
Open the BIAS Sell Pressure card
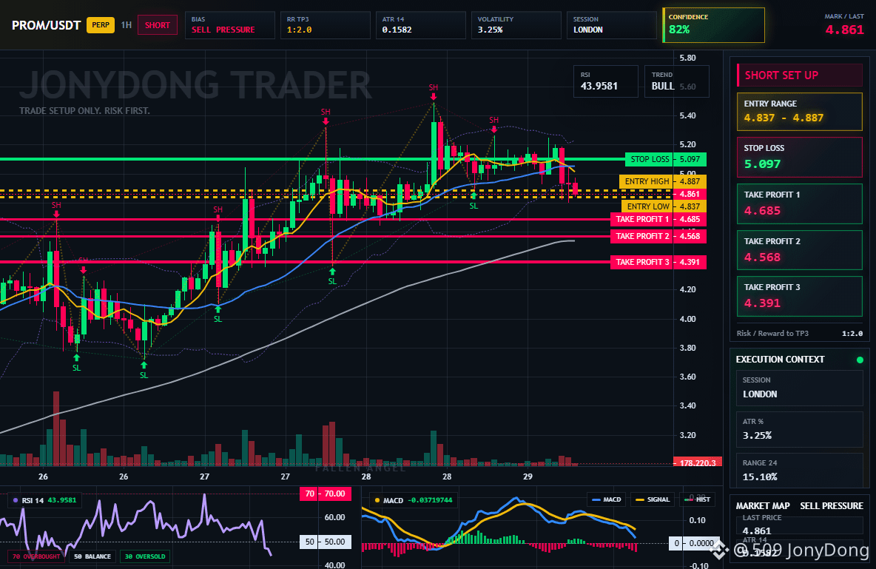(230, 25)
